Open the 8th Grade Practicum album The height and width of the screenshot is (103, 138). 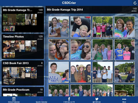pos(23,92)
